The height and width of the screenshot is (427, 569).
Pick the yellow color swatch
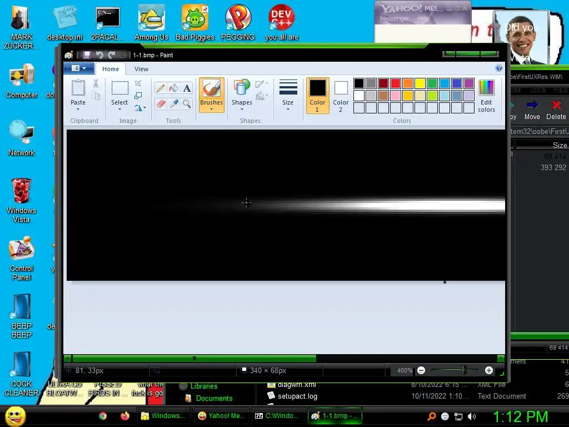[x=420, y=83]
